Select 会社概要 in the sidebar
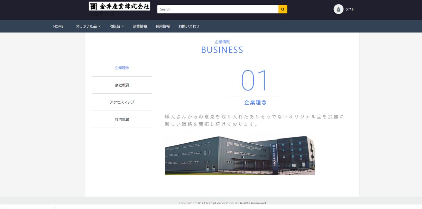This screenshot has height=209, width=422. tap(122, 85)
